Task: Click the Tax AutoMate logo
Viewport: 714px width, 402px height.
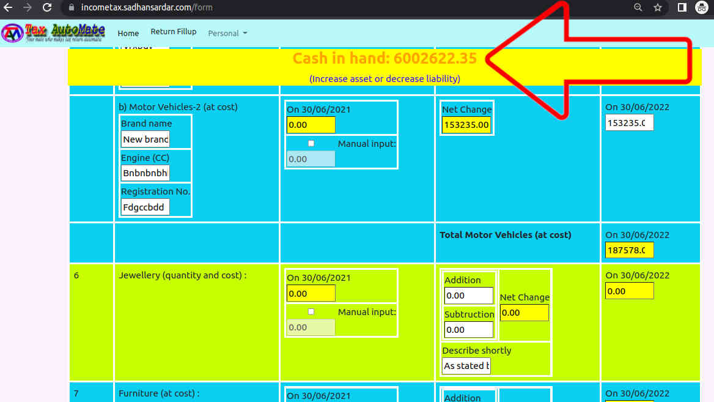Action: pyautogui.click(x=54, y=32)
